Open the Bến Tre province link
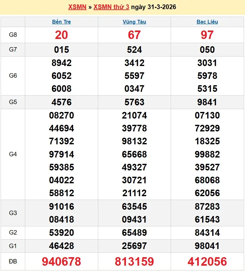This screenshot has width=245, height=271. click(x=61, y=22)
